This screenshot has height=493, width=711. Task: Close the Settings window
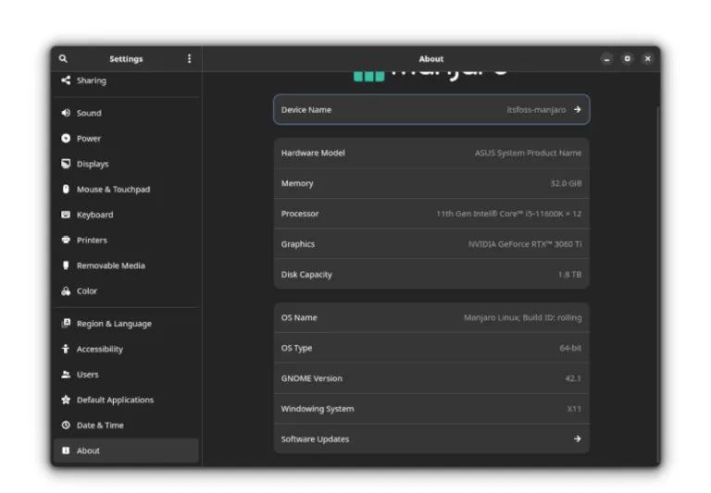(647, 59)
